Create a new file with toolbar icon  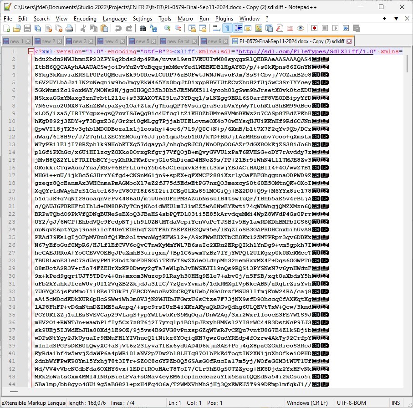click(x=6, y=28)
